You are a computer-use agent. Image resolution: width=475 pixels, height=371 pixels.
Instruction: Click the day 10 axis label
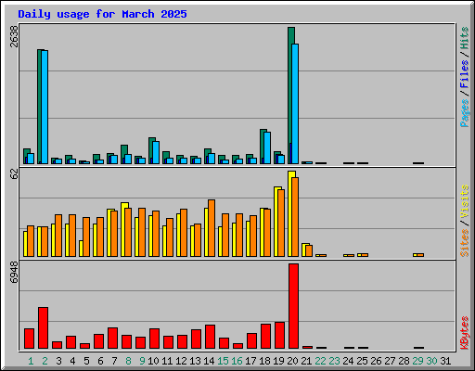(x=153, y=361)
